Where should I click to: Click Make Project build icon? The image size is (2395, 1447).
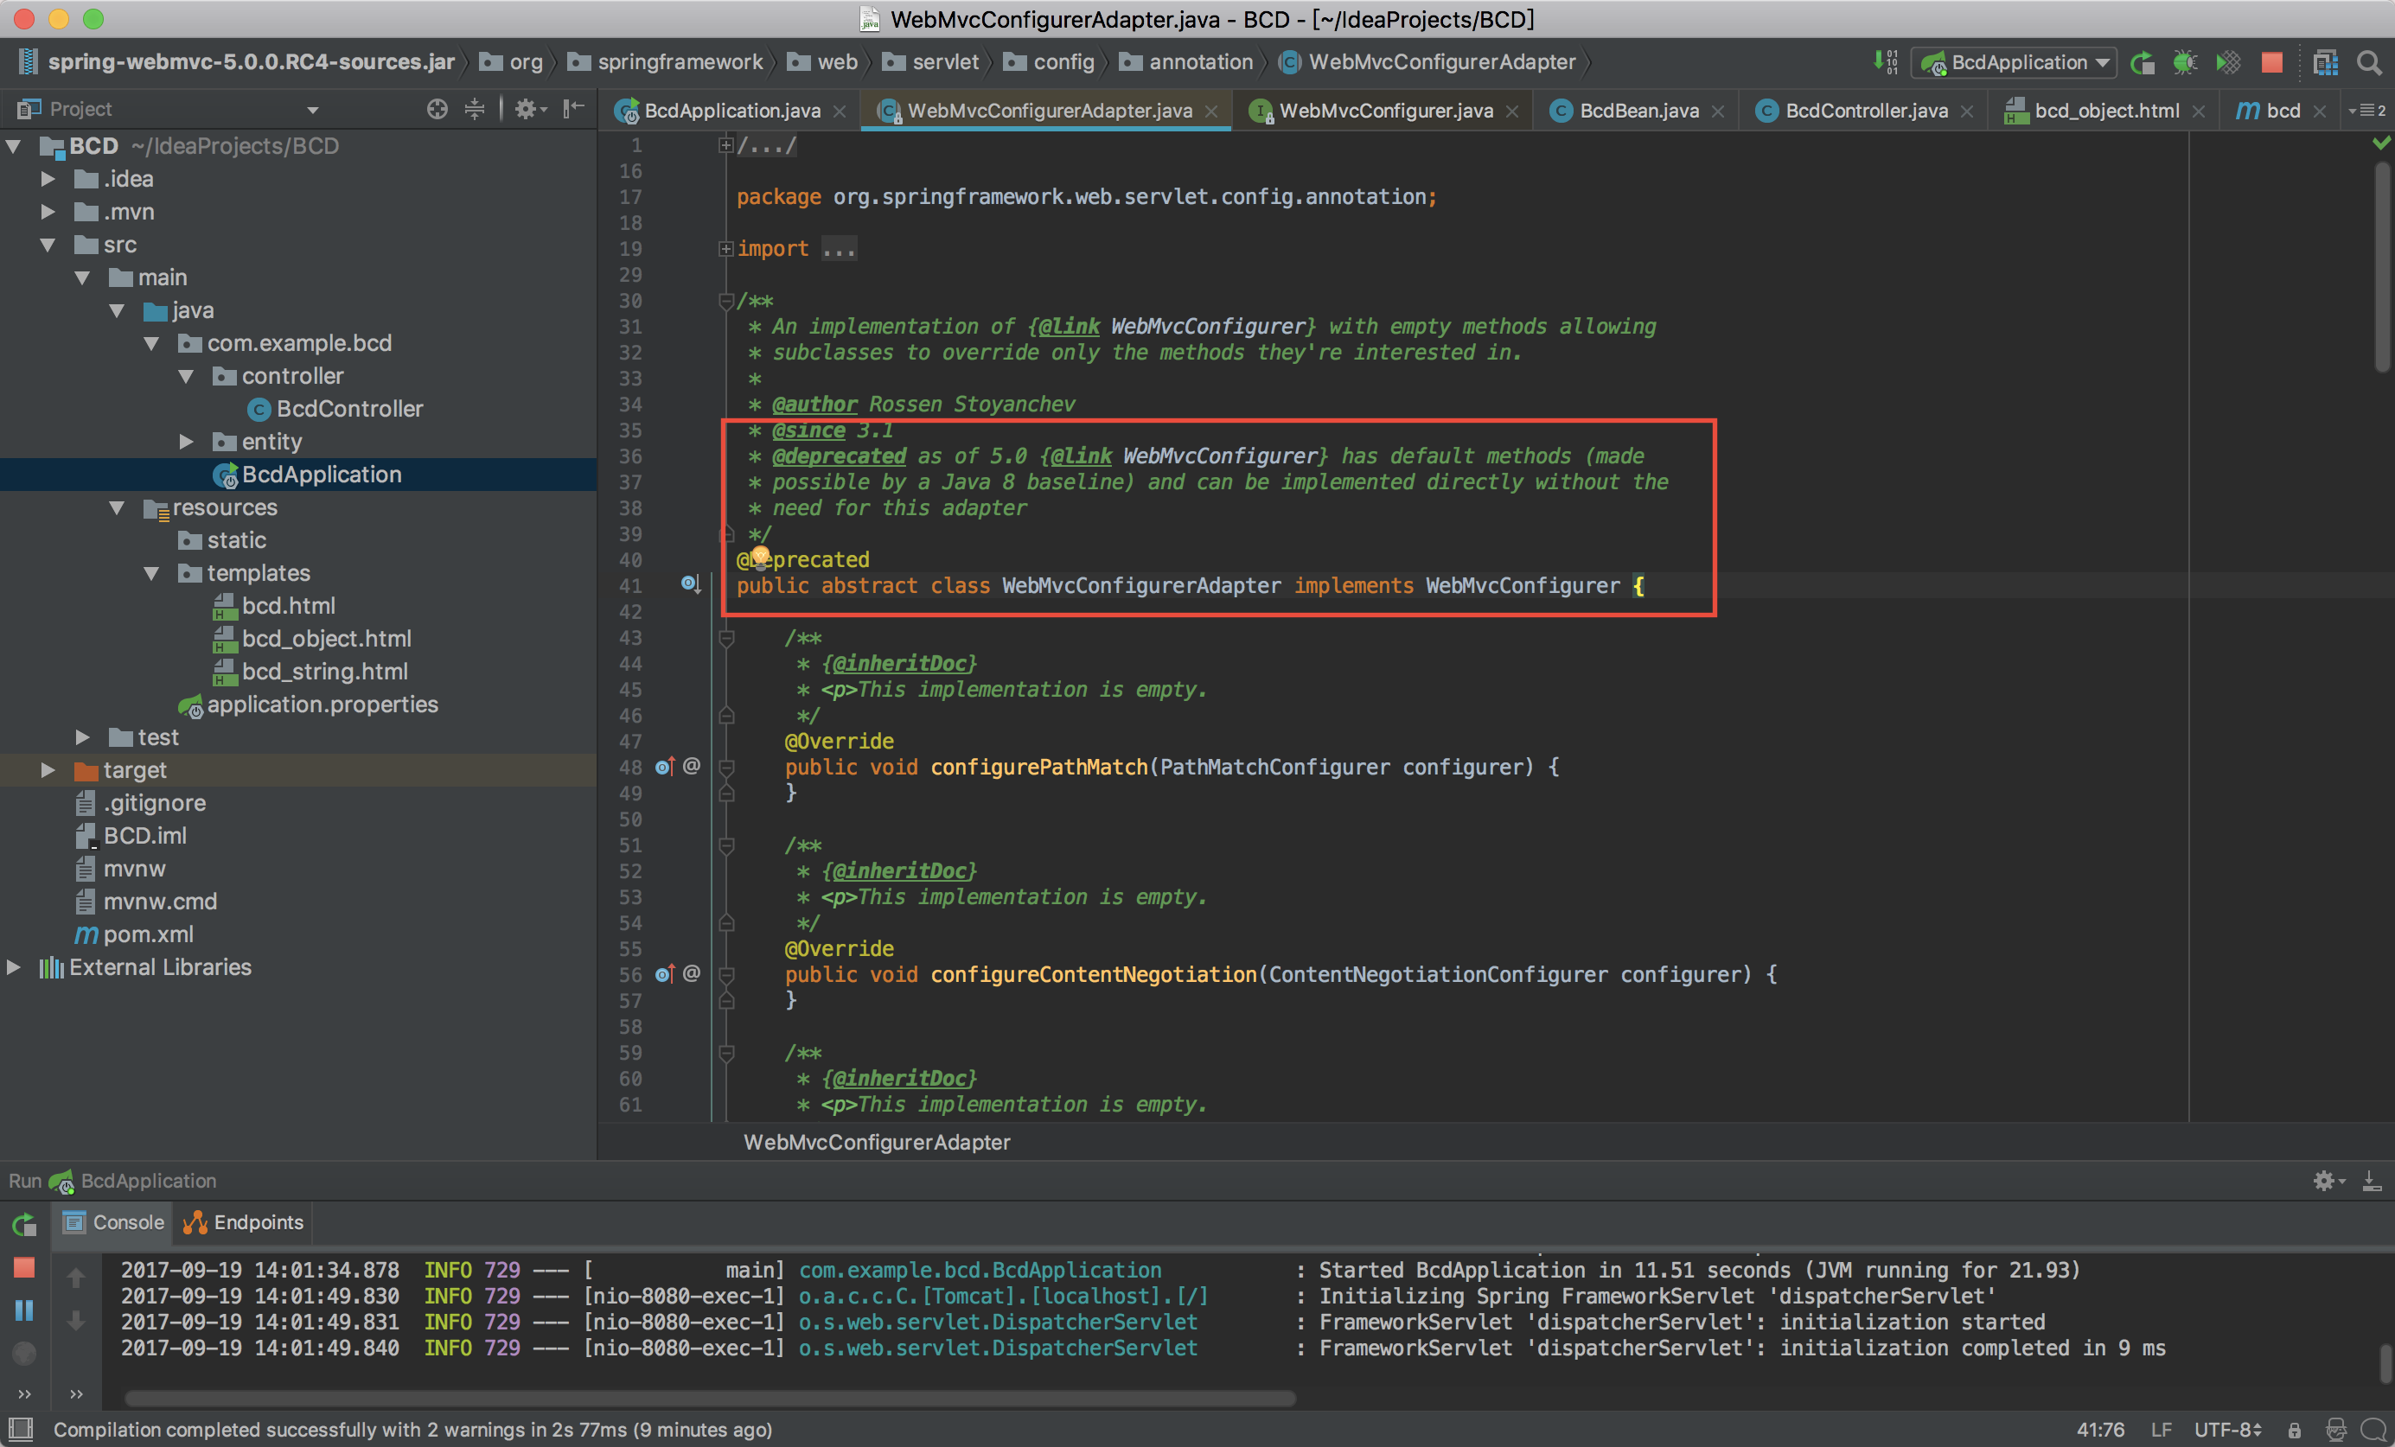click(x=1885, y=63)
